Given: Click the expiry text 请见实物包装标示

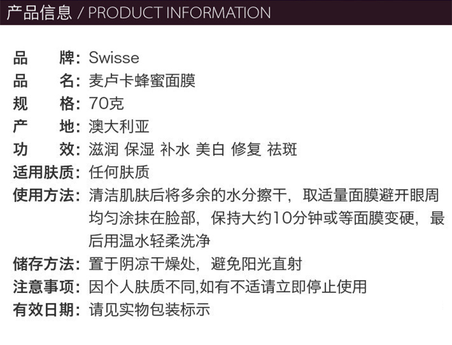Looking at the screenshot, I should [149, 310].
